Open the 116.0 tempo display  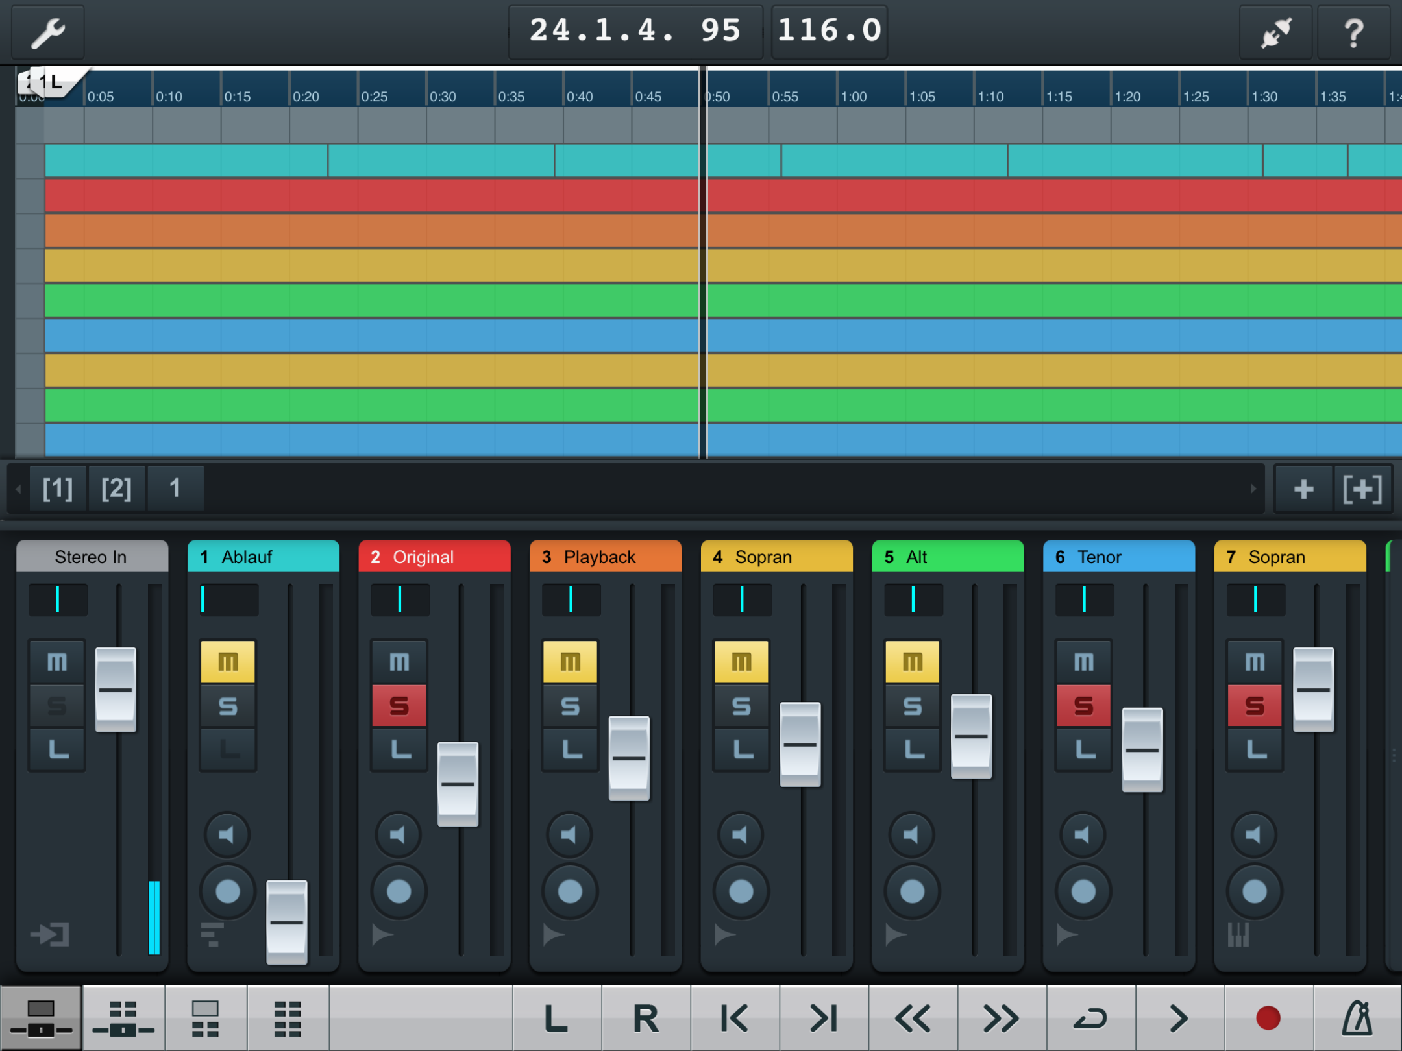point(829,31)
